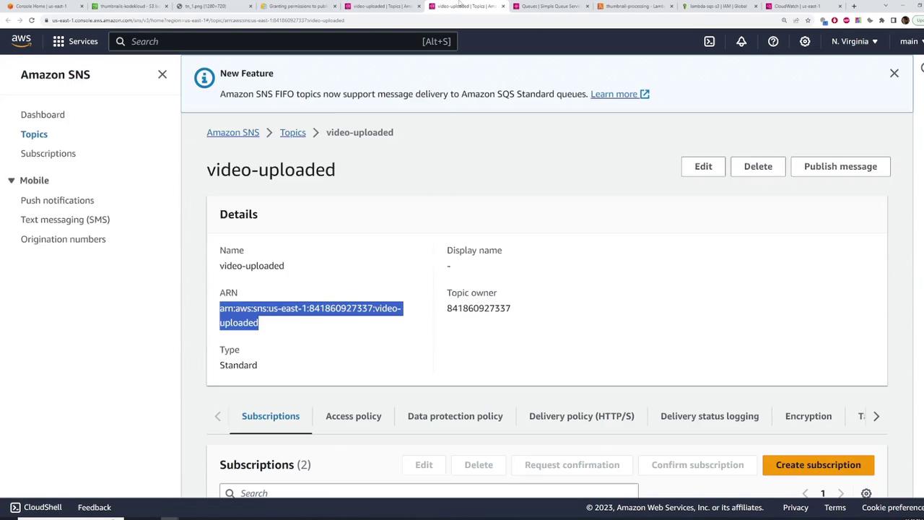Open a new browser tab

[854, 6]
